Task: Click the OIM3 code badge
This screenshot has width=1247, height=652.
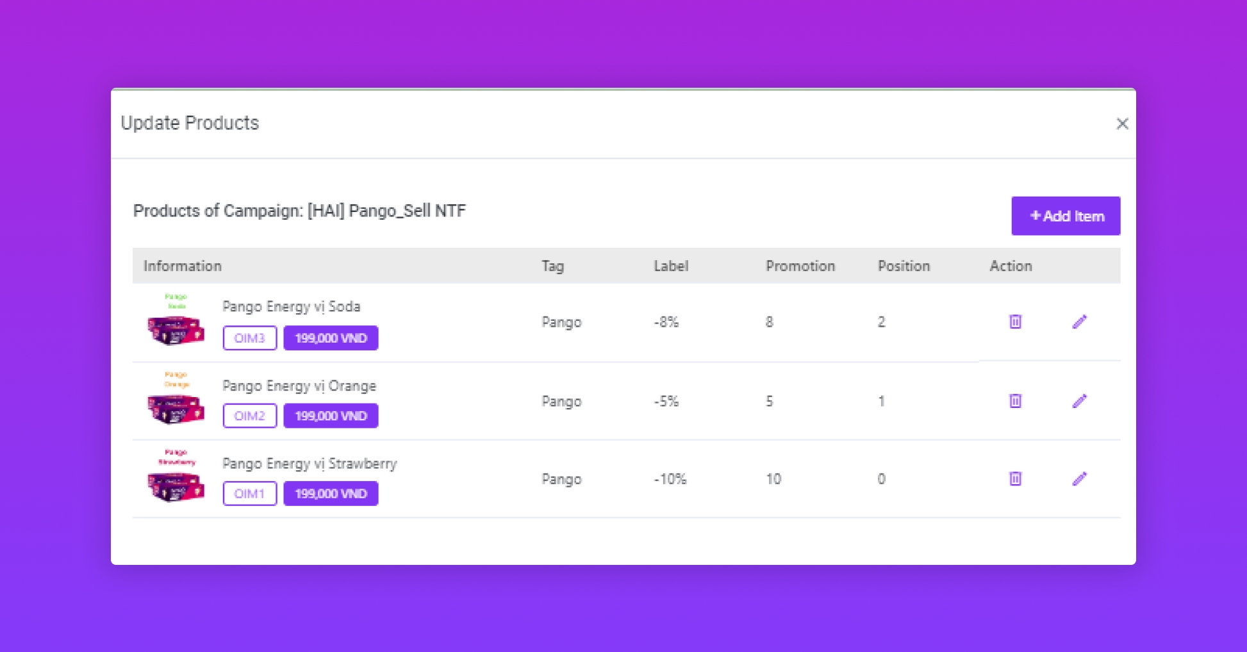Action: (249, 338)
